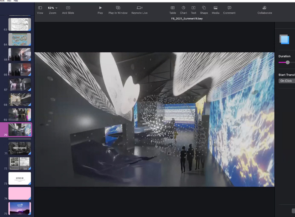295x217 pixels.
Task: Select slide 71 thumbnail
Action: pyautogui.click(x=20, y=148)
